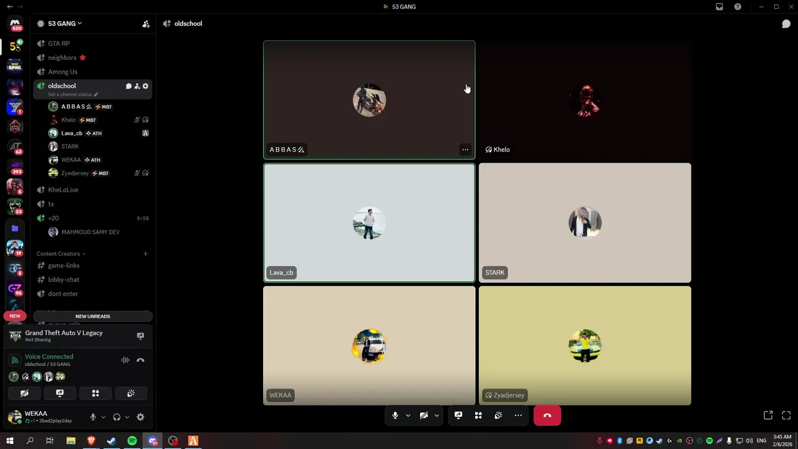
Task: Open the game-links text channel
Action: pyautogui.click(x=92, y=266)
